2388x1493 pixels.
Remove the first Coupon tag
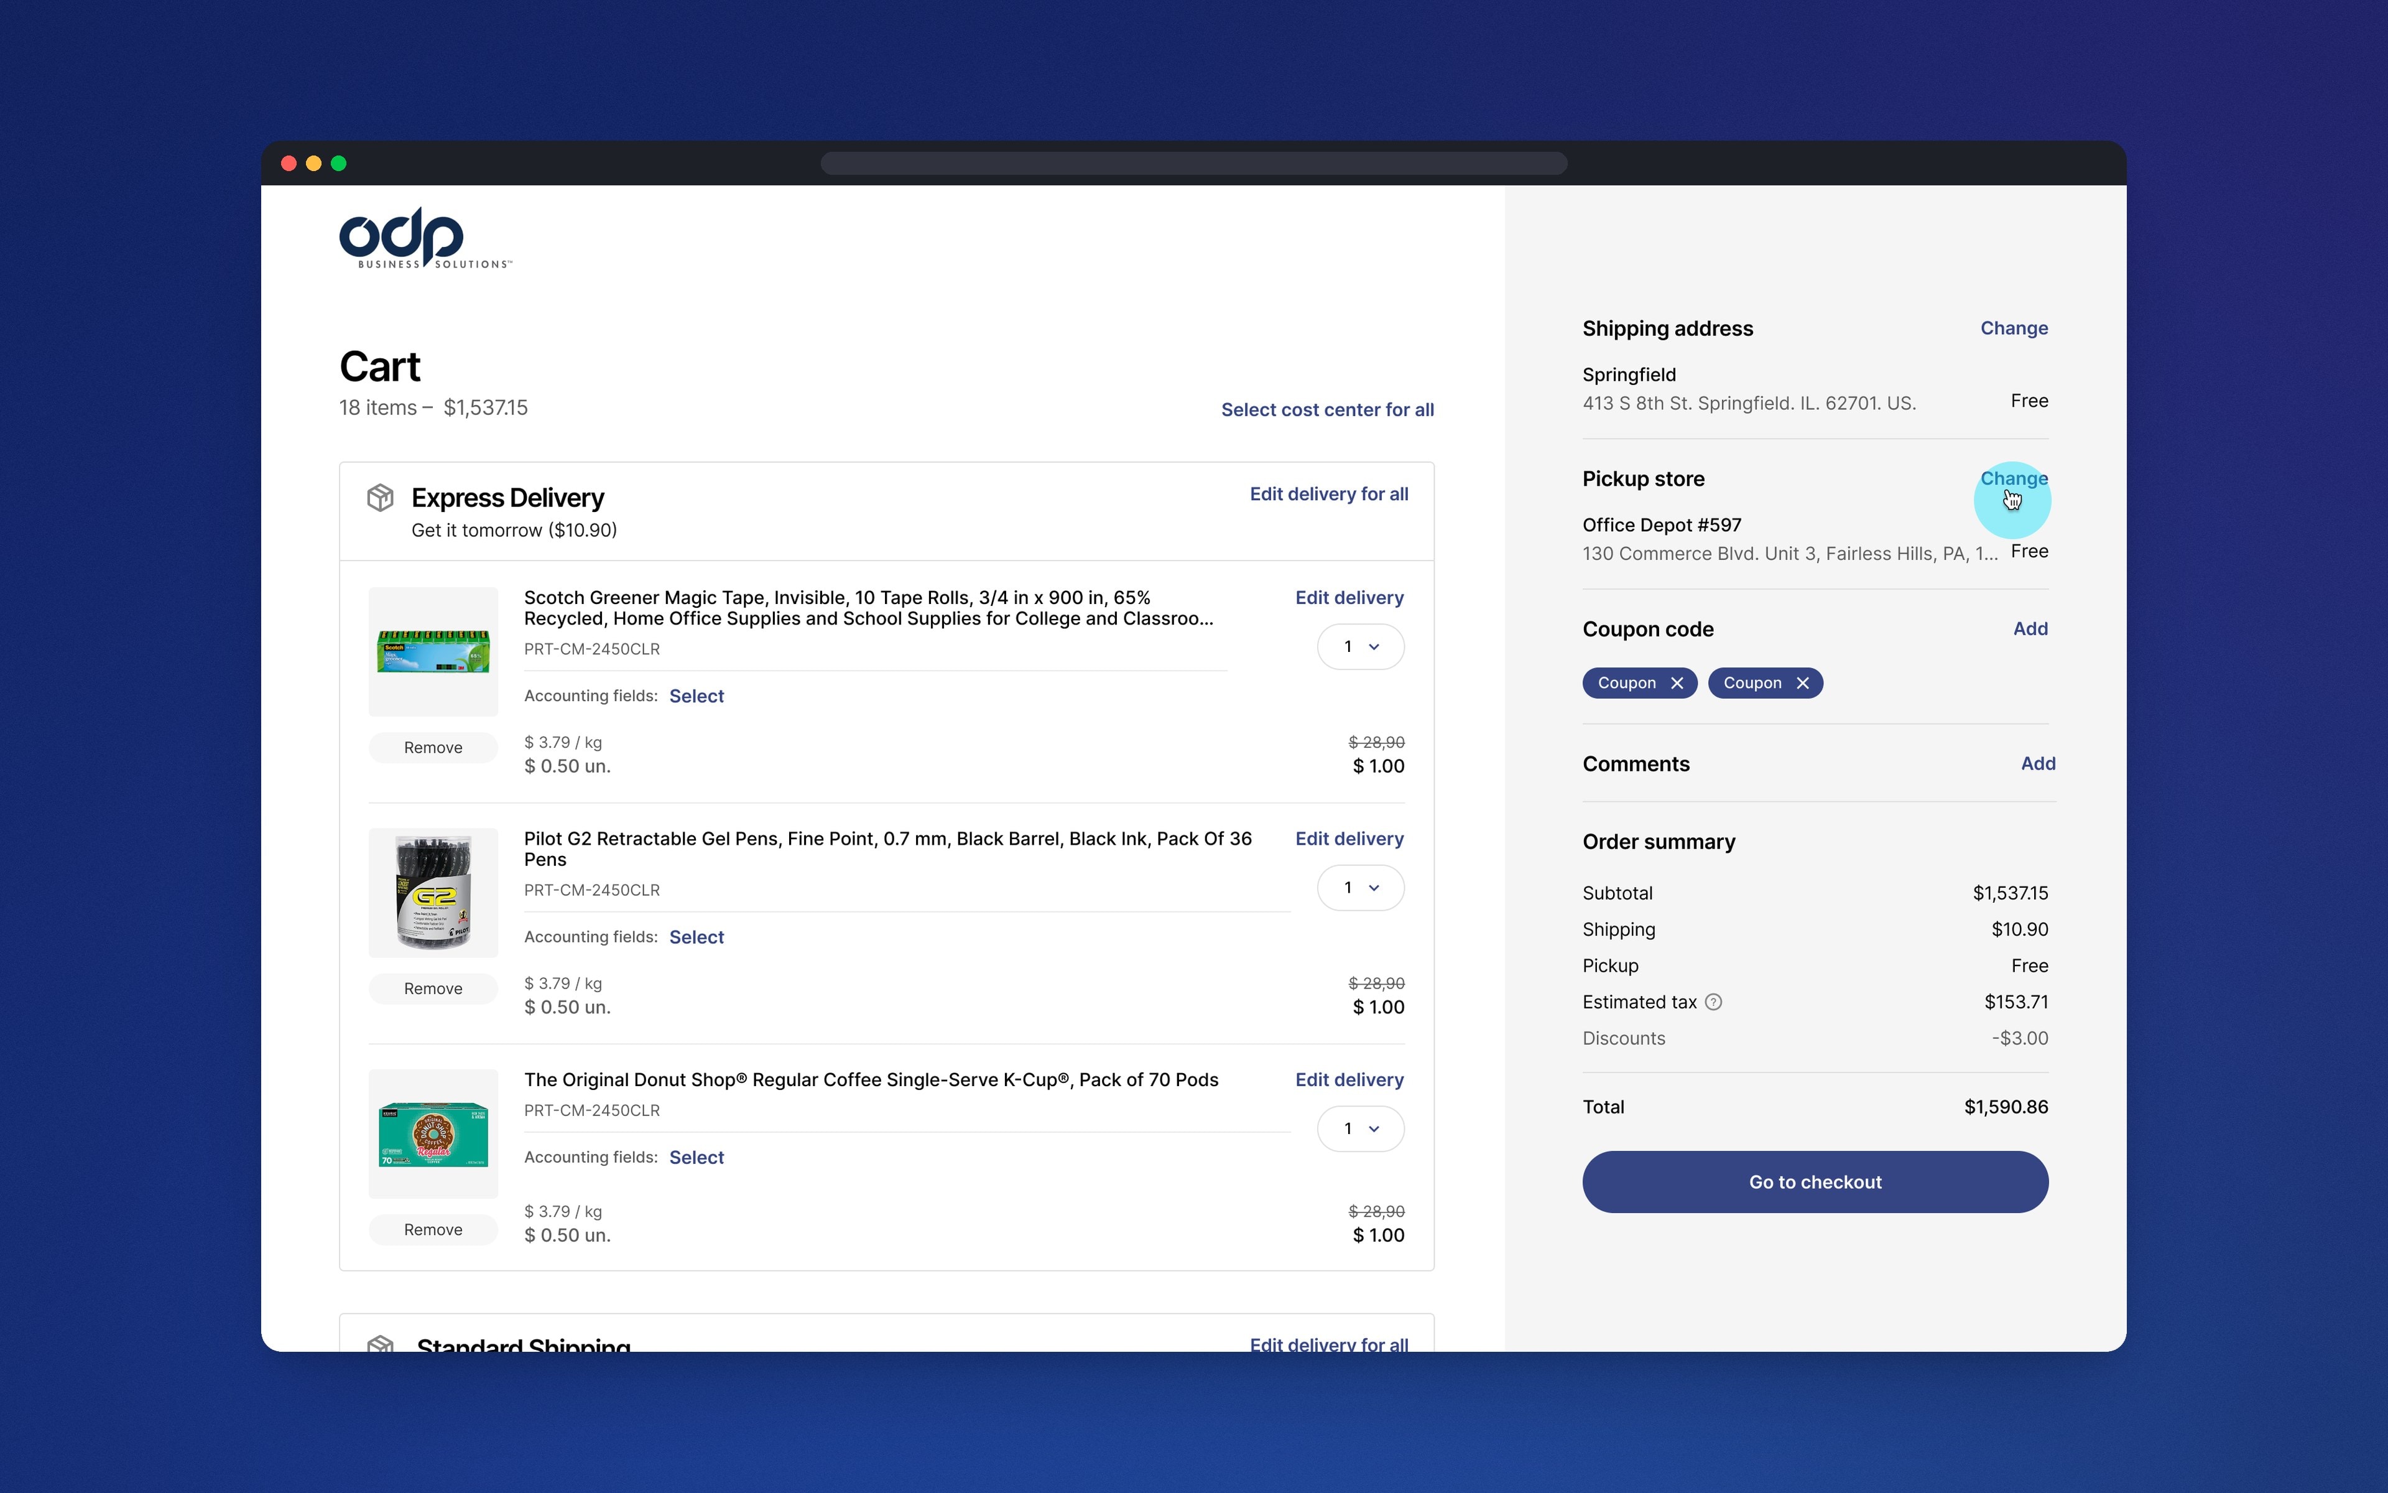(1677, 683)
